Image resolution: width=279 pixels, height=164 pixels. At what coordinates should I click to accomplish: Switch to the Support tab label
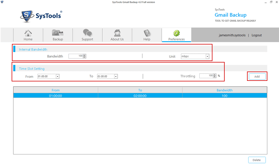[87, 39]
